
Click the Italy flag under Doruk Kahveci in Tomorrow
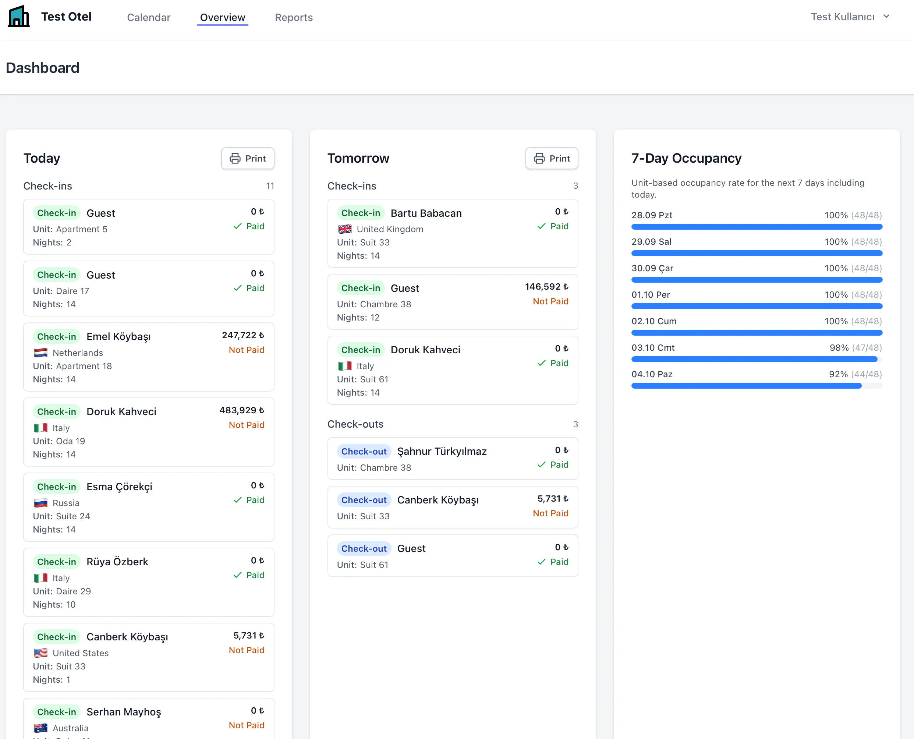click(x=345, y=366)
